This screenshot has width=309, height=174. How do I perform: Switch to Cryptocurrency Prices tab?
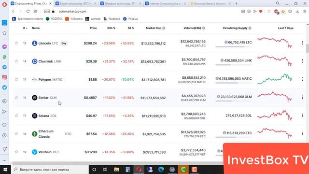pyautogui.click(x=31, y=3)
